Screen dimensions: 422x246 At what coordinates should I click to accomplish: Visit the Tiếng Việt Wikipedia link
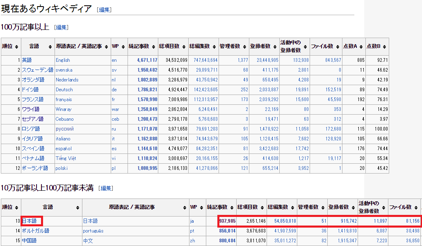click(66, 158)
